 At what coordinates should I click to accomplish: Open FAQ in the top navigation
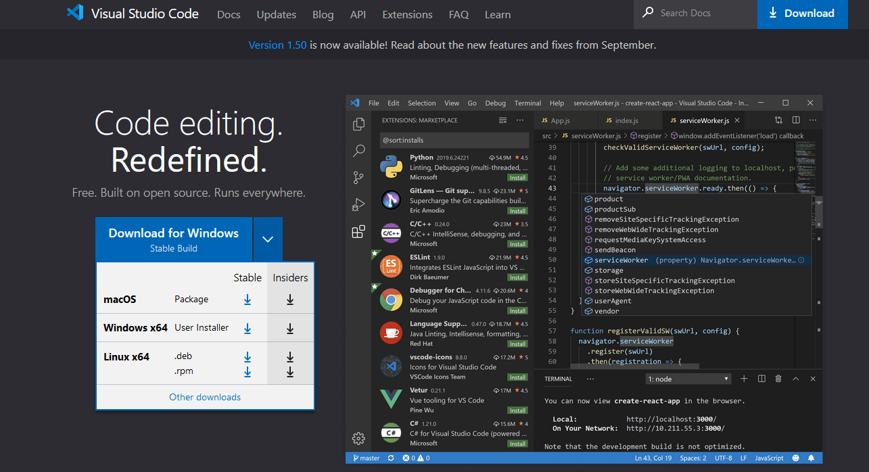[459, 14]
